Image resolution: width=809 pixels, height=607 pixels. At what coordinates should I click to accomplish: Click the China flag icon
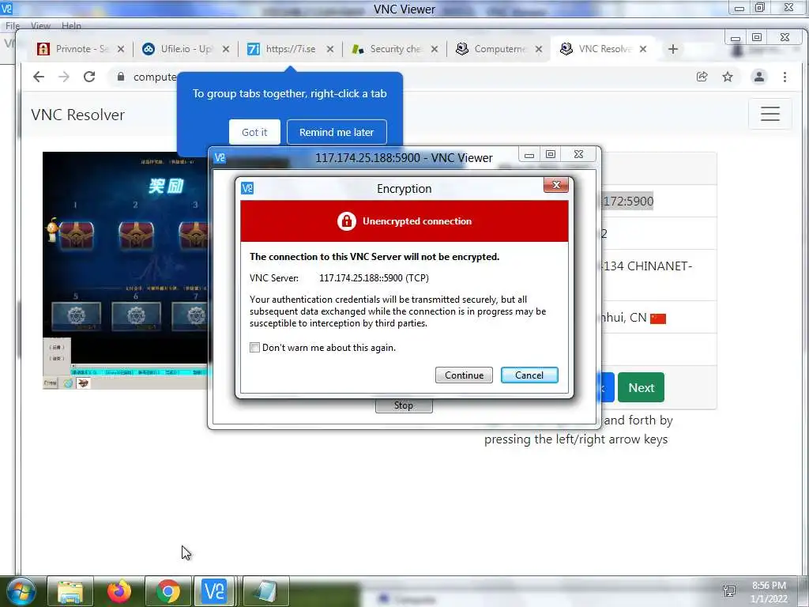click(658, 319)
